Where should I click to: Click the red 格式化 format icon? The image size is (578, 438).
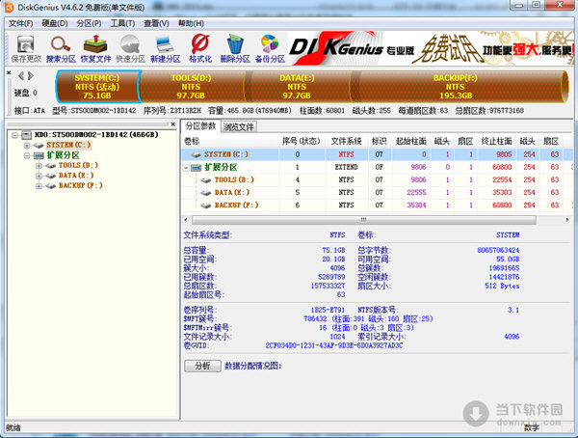pyautogui.click(x=200, y=49)
